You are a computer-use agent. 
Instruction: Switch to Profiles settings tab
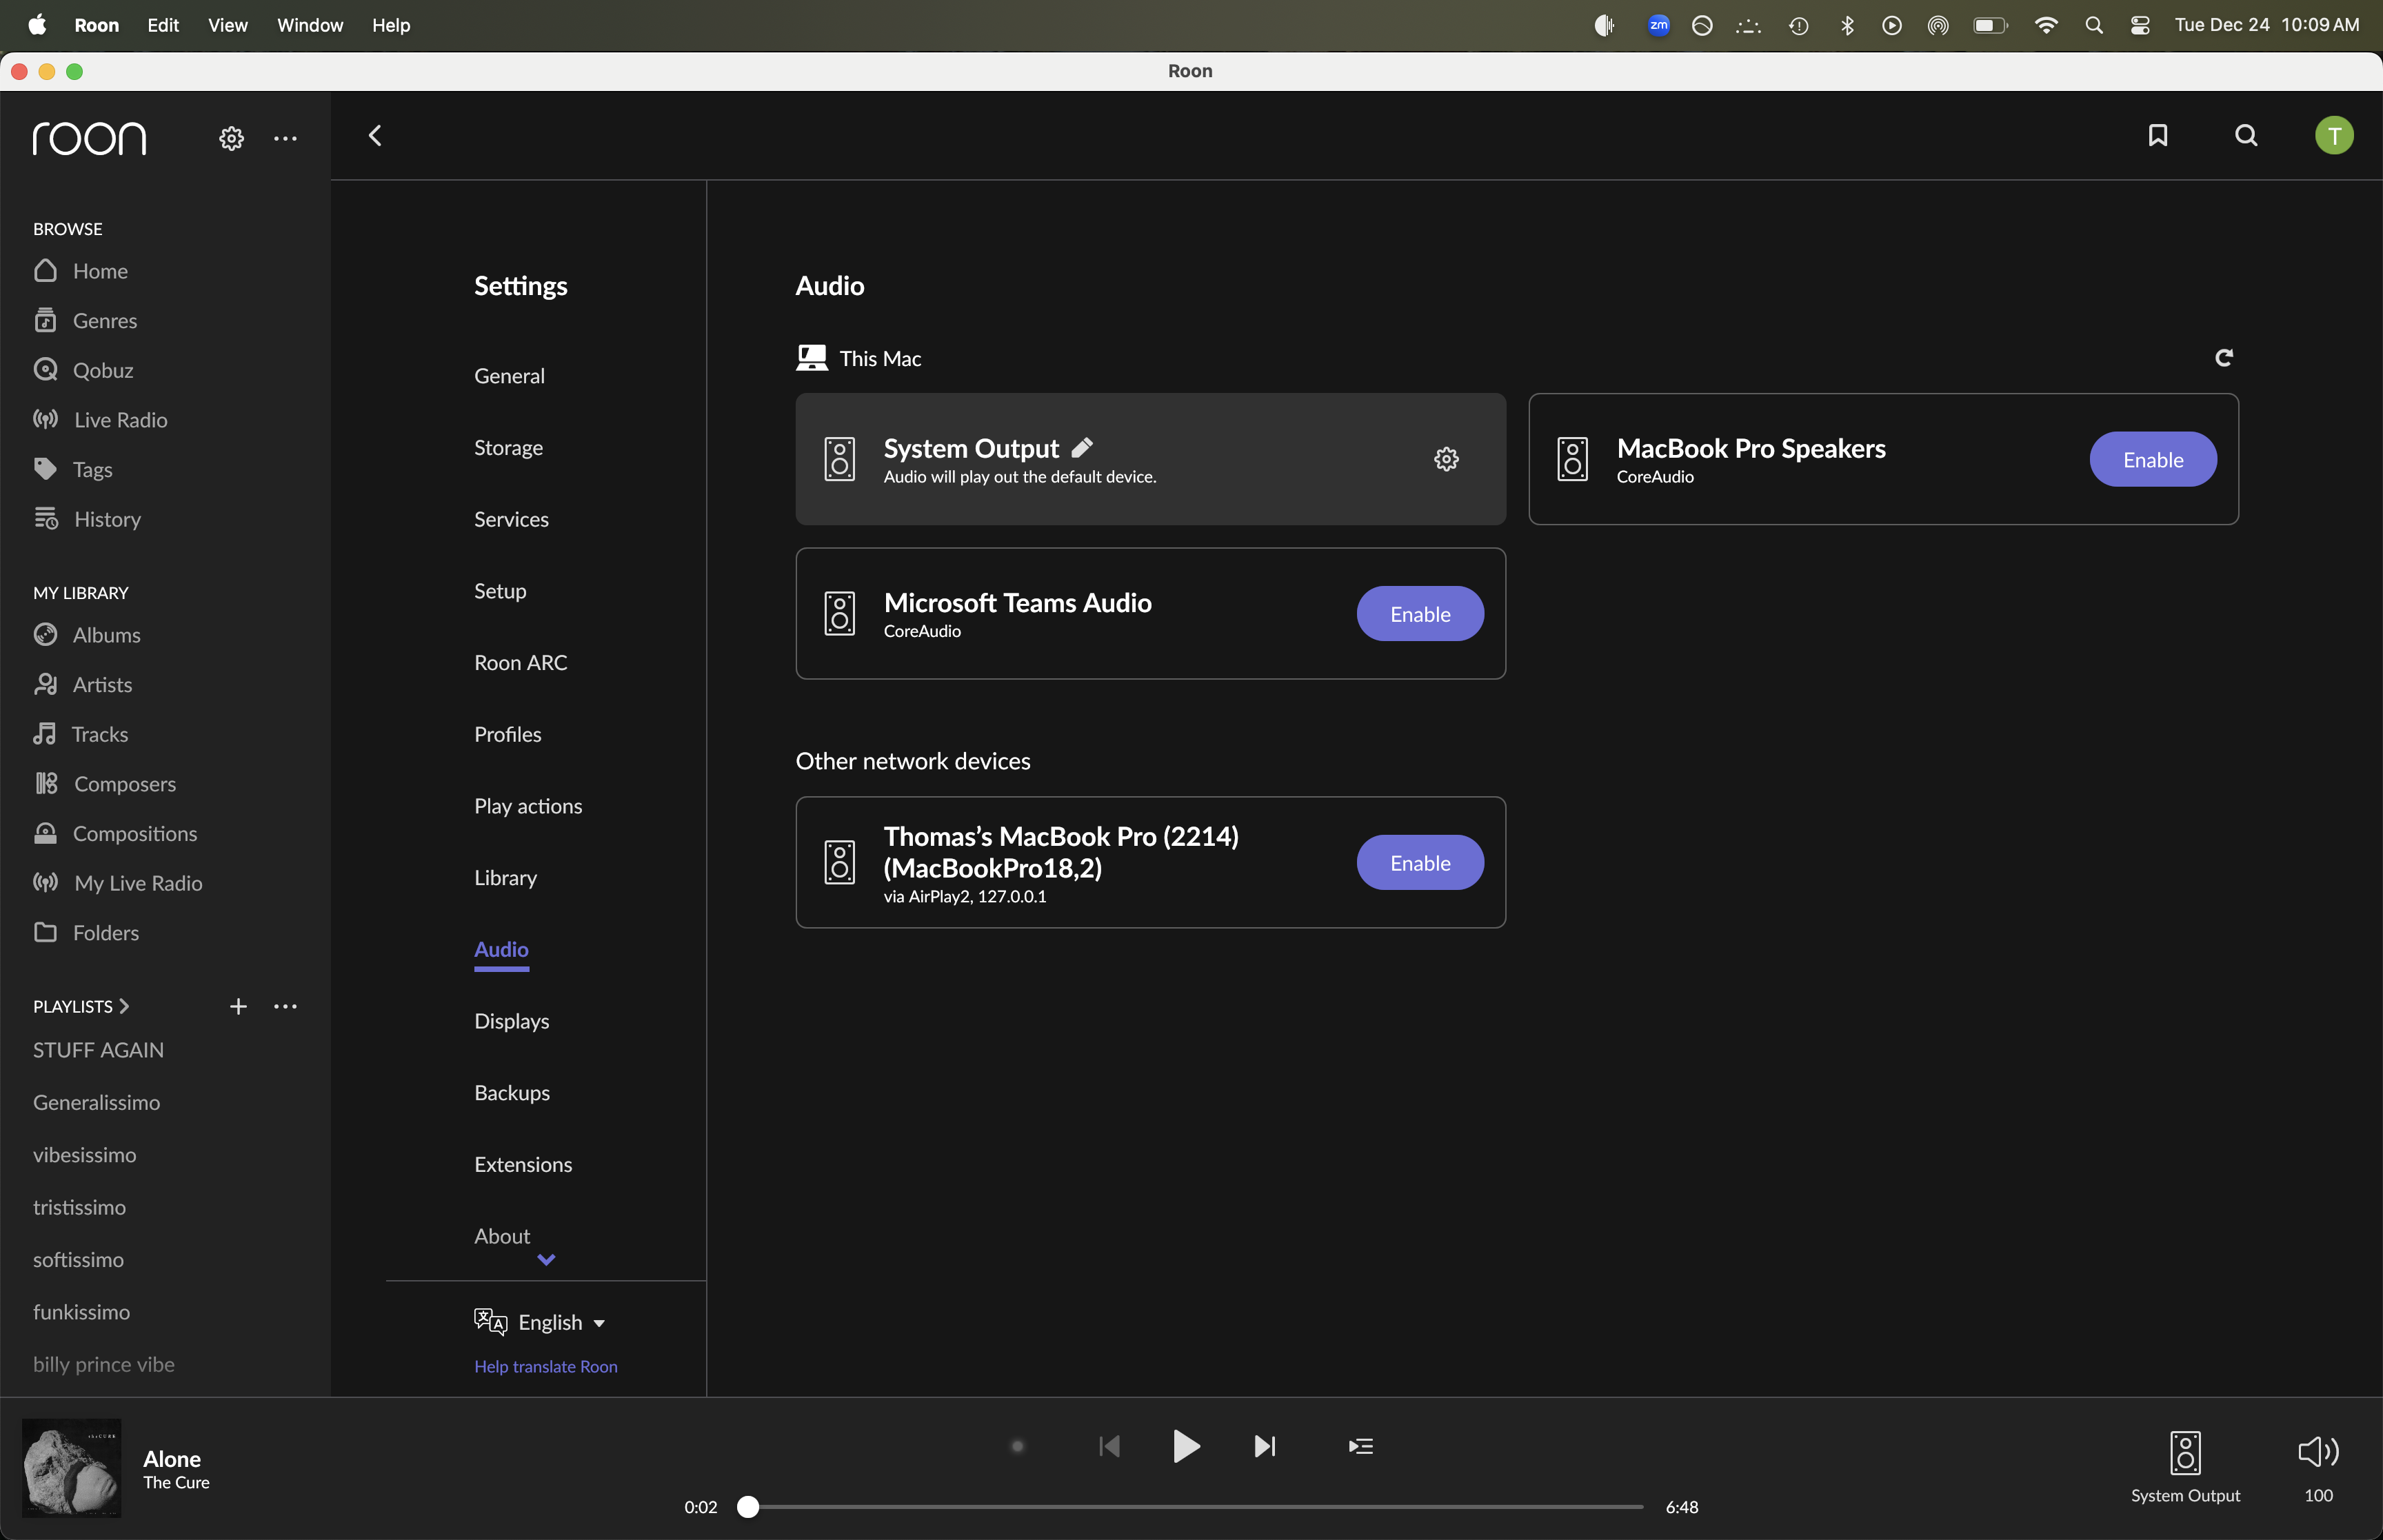pos(507,734)
